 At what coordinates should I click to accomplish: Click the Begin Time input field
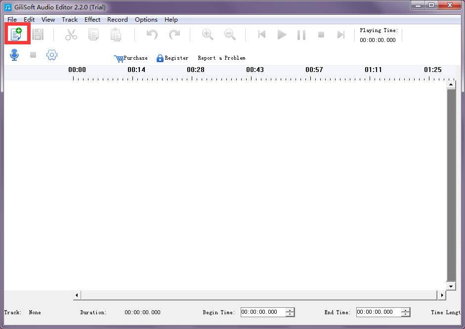(263, 312)
